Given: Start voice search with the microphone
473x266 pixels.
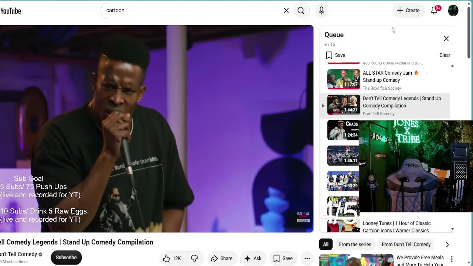Looking at the screenshot, I should [x=321, y=10].
